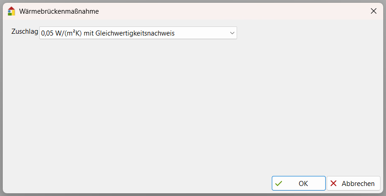This screenshot has width=386, height=196.
Task: Click the 'Wärmebrückenmaßnahme' title text
Action: point(59,11)
